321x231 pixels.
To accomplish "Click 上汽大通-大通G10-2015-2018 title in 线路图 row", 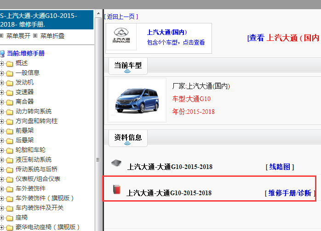I will point(170,167).
